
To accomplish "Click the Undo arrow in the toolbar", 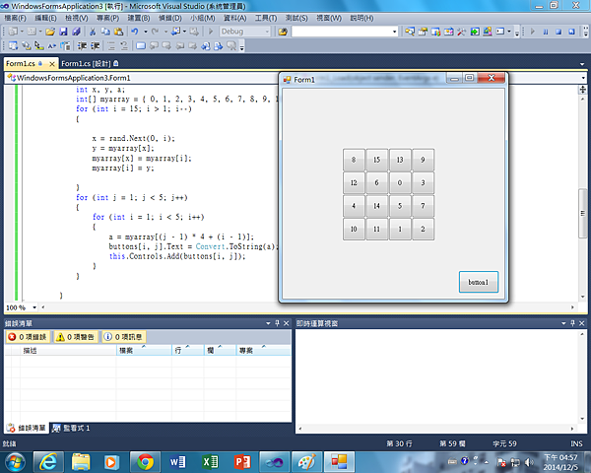I will (x=132, y=32).
